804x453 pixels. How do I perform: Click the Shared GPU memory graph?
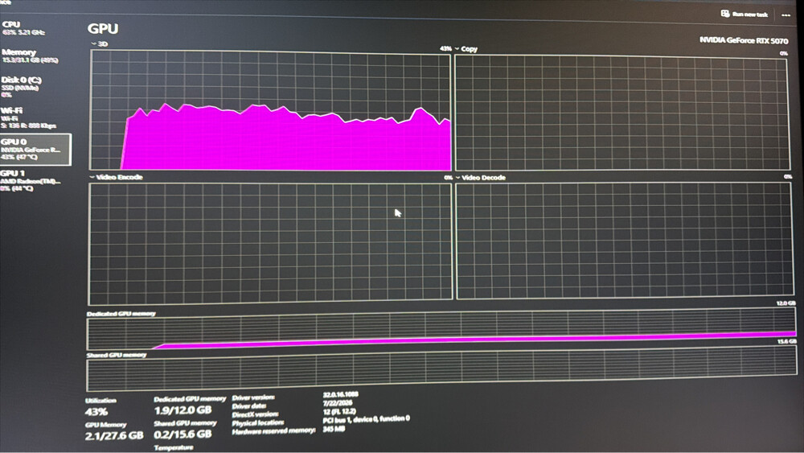click(441, 369)
